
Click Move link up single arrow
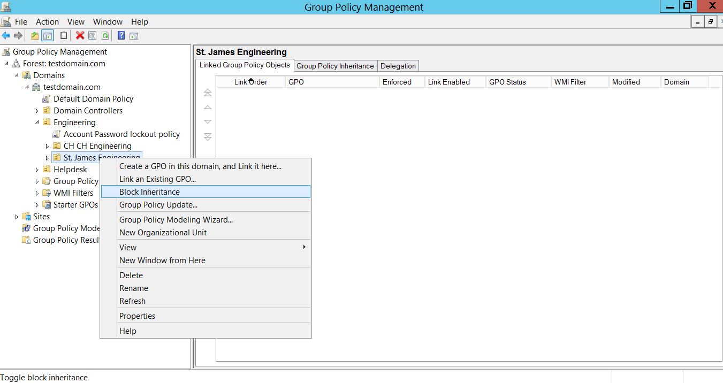[208, 108]
